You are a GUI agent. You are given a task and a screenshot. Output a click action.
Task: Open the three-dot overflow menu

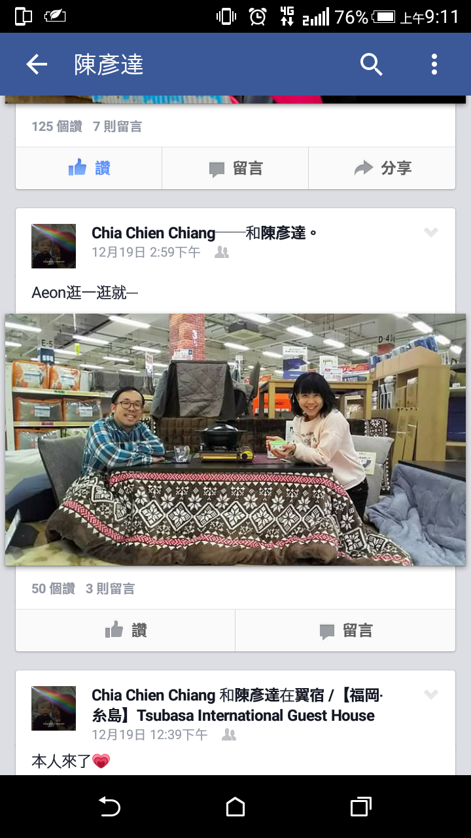pyautogui.click(x=434, y=64)
